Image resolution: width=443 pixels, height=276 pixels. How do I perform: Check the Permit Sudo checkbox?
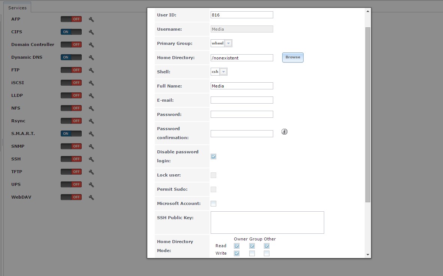point(214,190)
